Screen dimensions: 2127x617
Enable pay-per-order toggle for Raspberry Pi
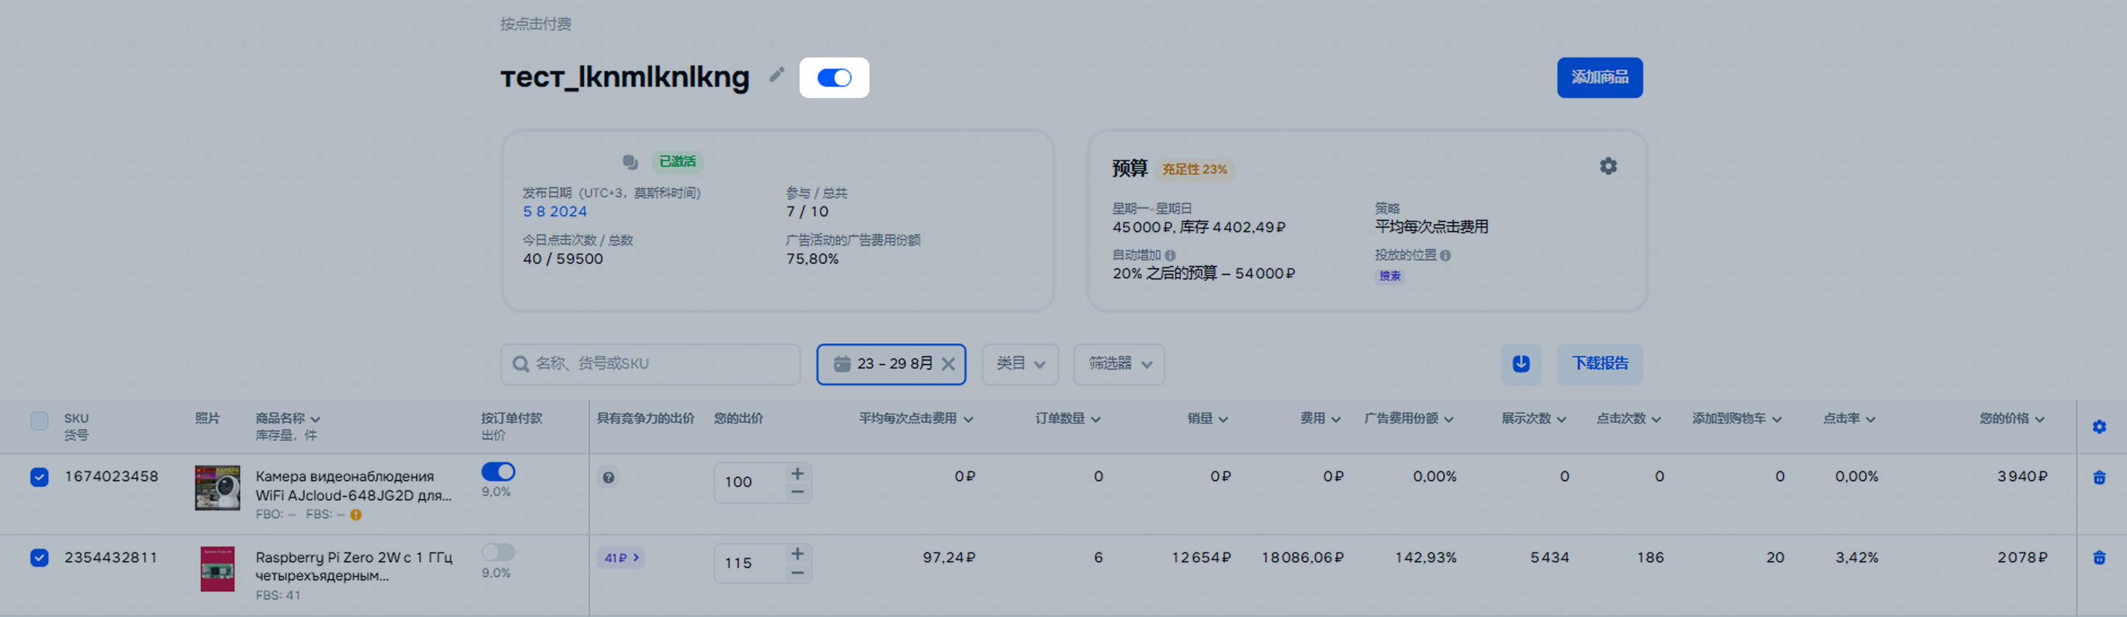[x=498, y=552]
